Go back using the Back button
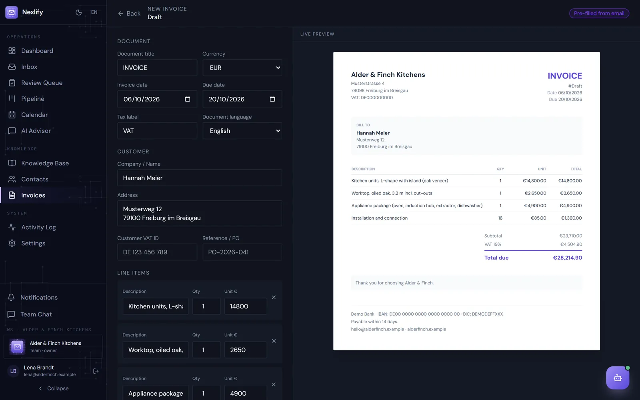Screen dimensions: 640x400 tap(129, 14)
